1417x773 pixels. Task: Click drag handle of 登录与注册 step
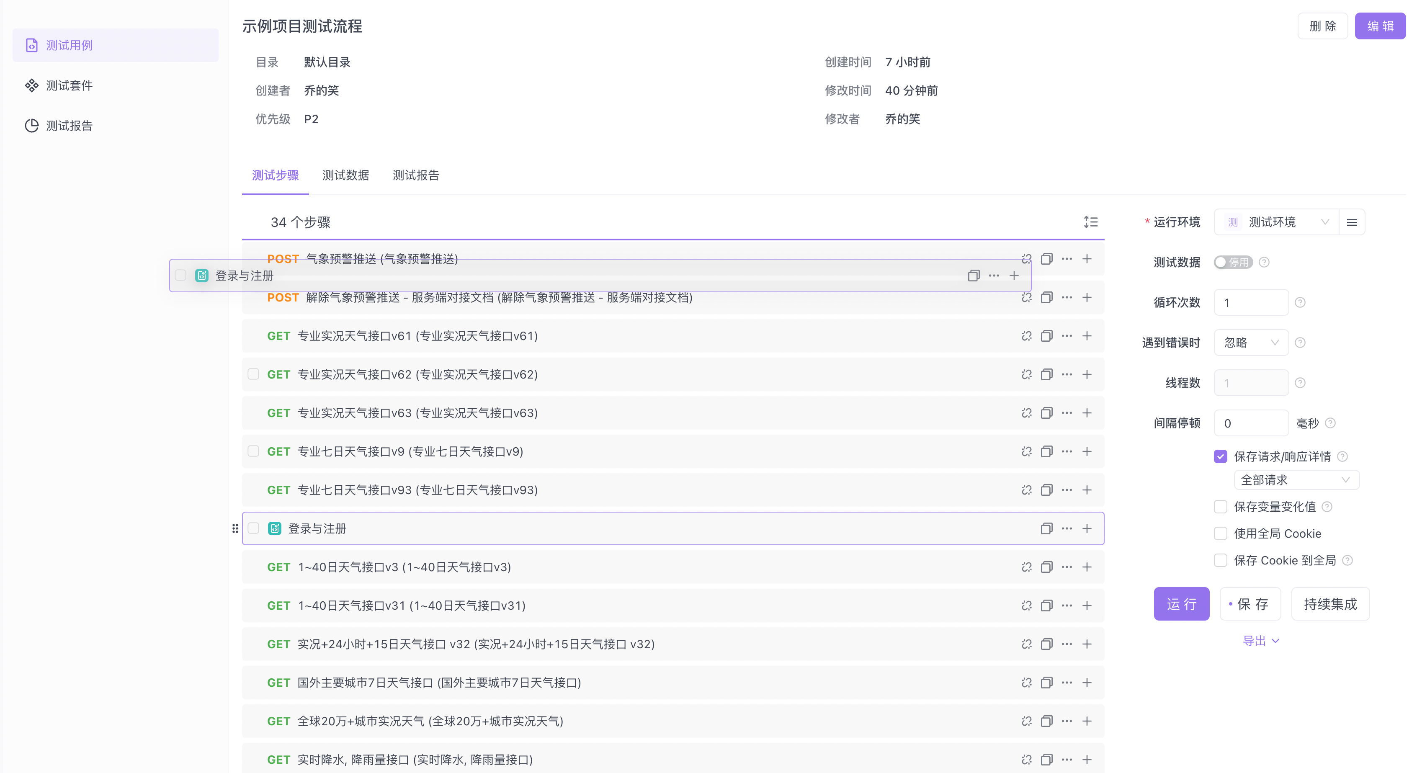point(235,529)
